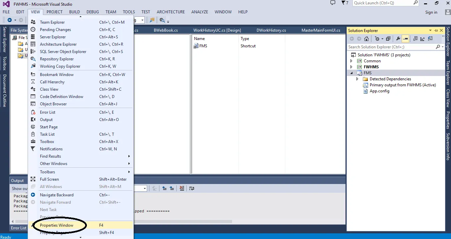Image resolution: width=451 pixels, height=239 pixels.
Task: Open the ARCHITECTURE menu
Action: (x=171, y=12)
